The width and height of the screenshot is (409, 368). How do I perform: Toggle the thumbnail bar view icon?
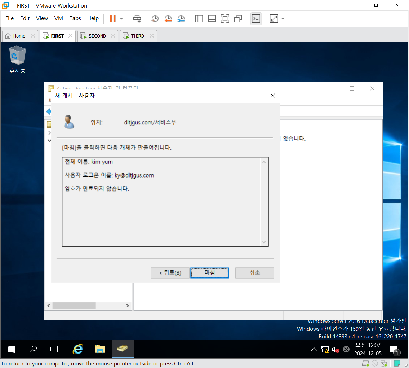click(x=212, y=18)
